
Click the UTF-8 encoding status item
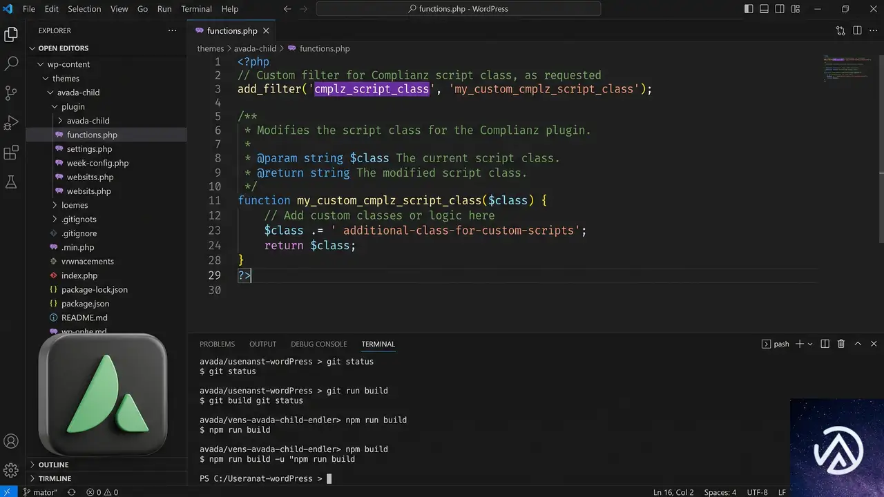[x=757, y=492]
